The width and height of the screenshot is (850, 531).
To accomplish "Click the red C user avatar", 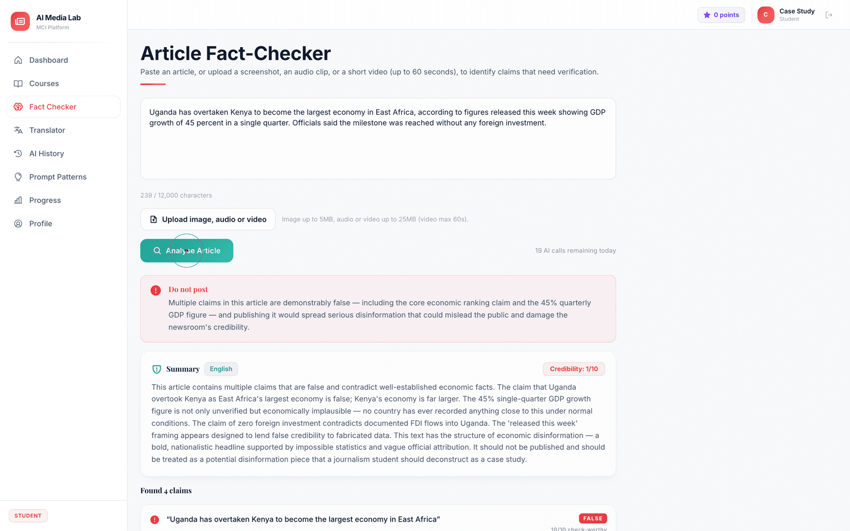I will tap(766, 15).
